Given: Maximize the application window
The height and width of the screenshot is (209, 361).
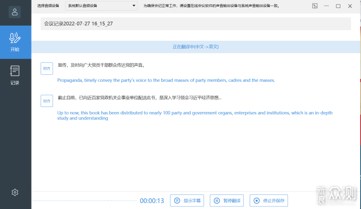Looking at the screenshot, I should (x=338, y=6).
